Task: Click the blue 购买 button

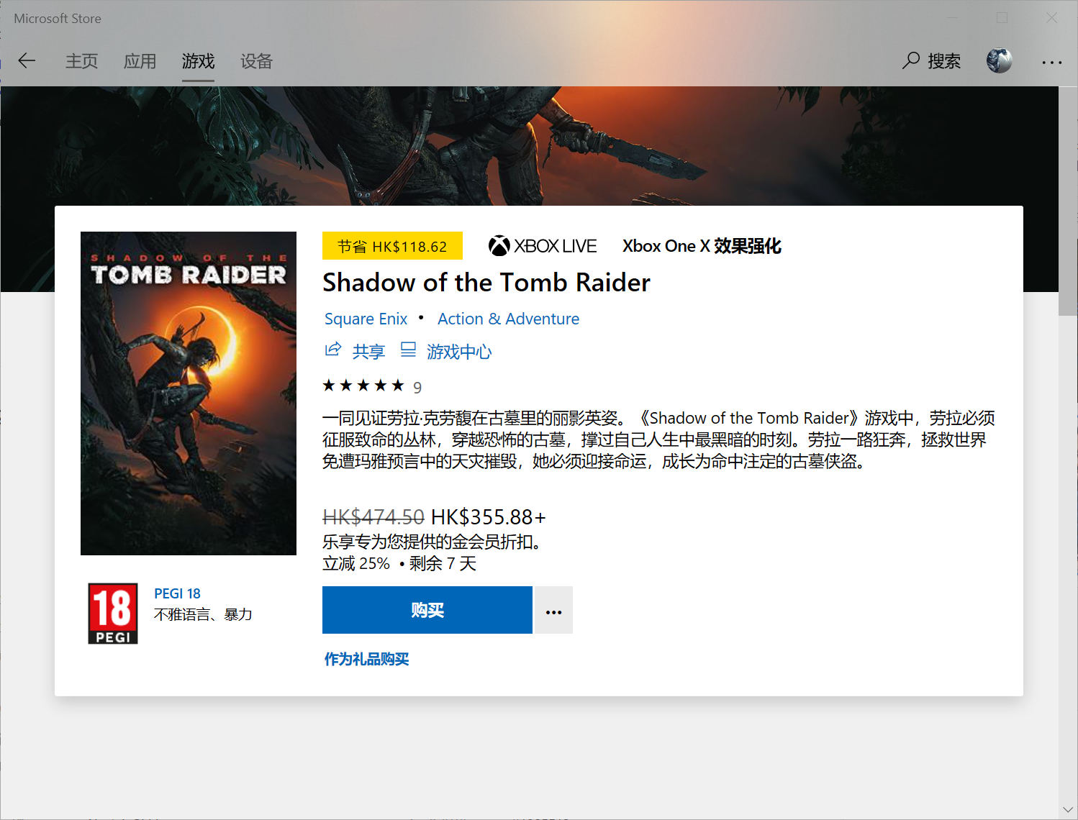Action: point(427,610)
